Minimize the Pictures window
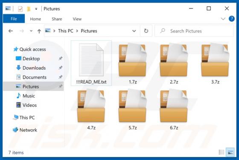 point(191,9)
